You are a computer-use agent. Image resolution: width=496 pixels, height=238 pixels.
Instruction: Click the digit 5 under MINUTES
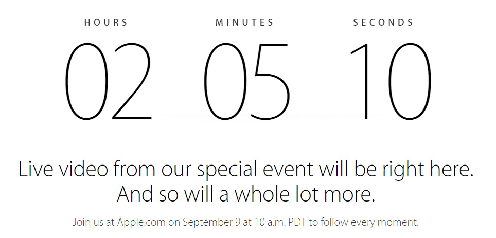(x=270, y=82)
